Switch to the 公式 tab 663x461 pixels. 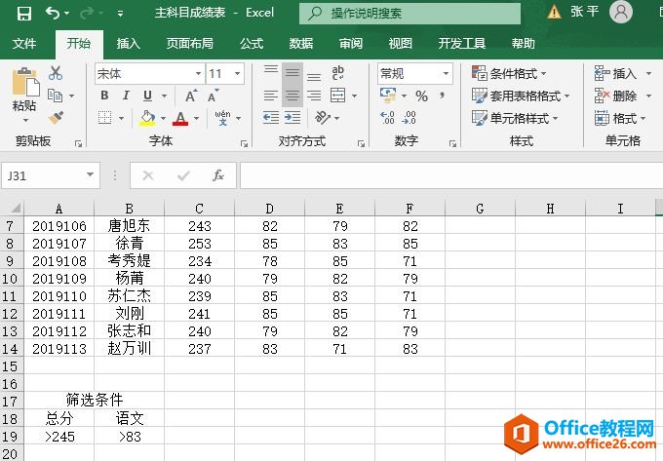click(x=252, y=44)
